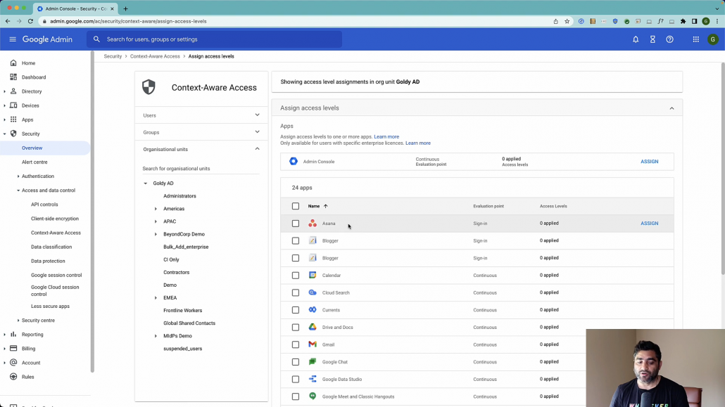Open the account avatar in Admin header
The width and height of the screenshot is (725, 407).
713,39
